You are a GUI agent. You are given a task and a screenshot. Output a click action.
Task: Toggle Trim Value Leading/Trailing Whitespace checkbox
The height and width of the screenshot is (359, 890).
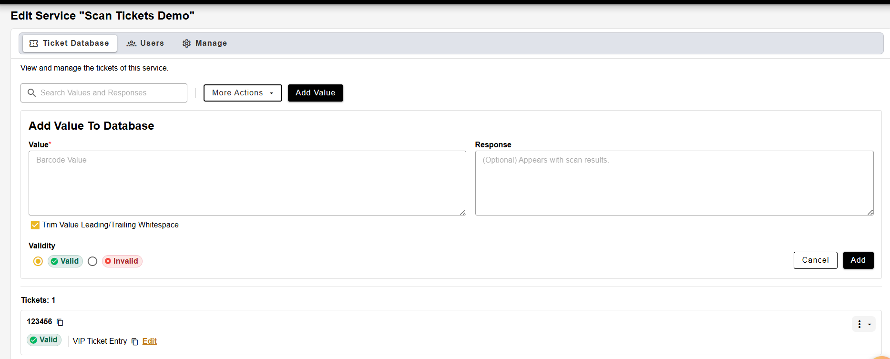[x=35, y=225]
